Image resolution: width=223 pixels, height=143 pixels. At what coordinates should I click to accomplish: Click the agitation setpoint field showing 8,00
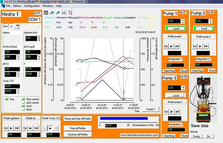(x=31, y=39)
